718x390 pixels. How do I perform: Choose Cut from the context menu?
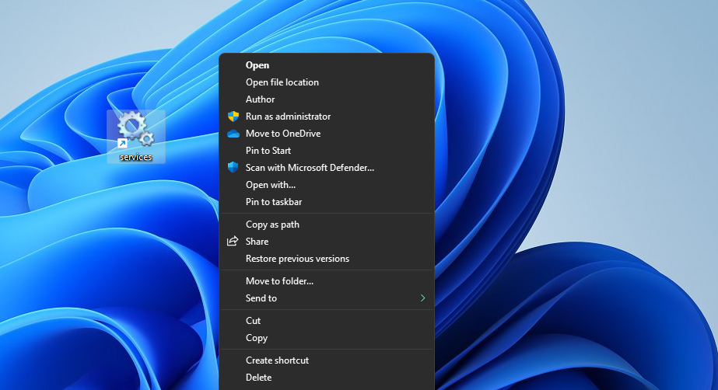click(253, 321)
